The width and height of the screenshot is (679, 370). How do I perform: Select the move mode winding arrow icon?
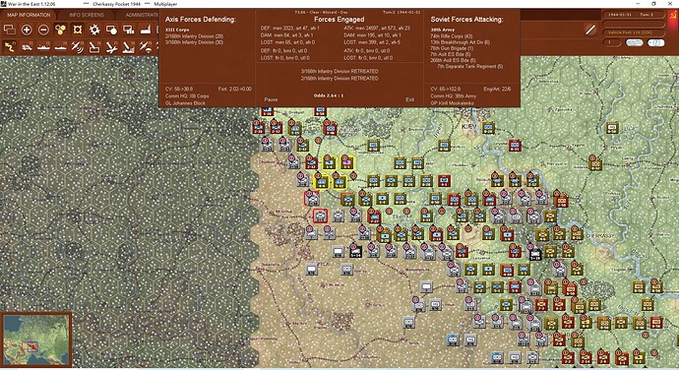(10, 47)
